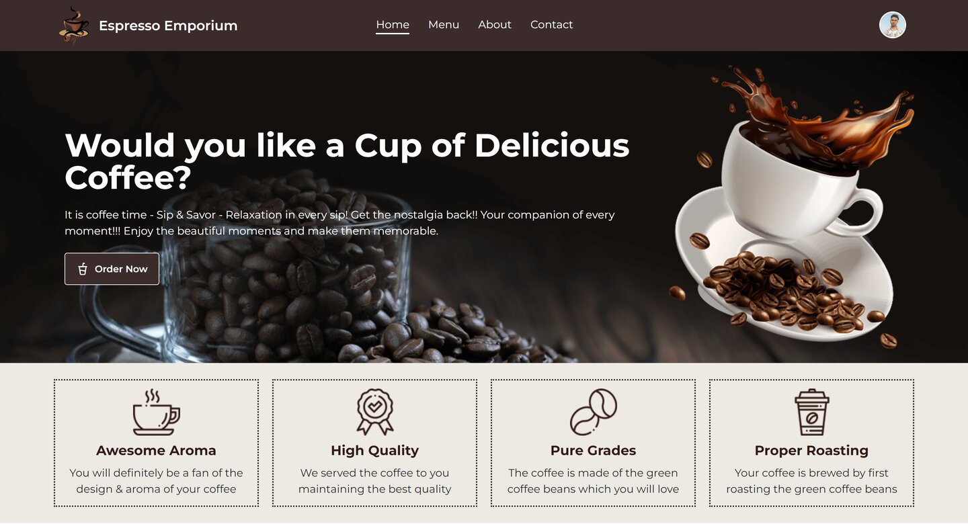Image resolution: width=968 pixels, height=524 pixels.
Task: Click the Espresso Emporium brand name
Action: [168, 26]
